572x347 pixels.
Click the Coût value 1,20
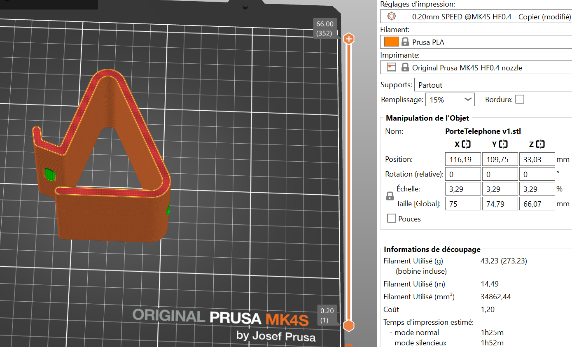tap(487, 310)
